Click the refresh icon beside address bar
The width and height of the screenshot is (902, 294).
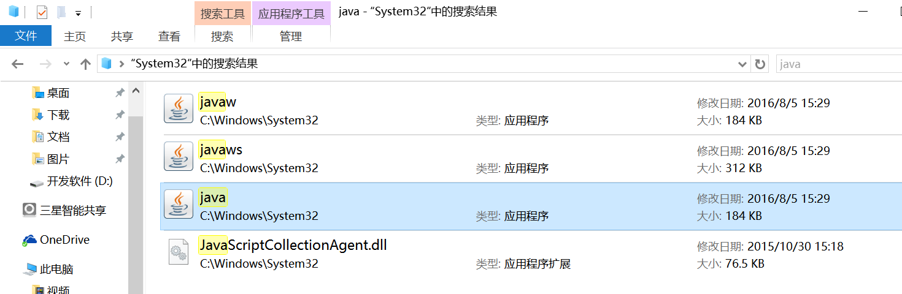pyautogui.click(x=760, y=64)
